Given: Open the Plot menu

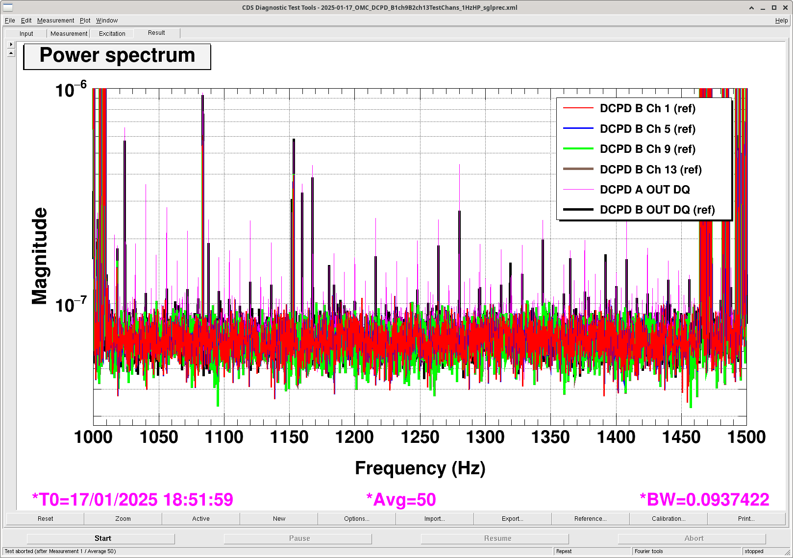Looking at the screenshot, I should [x=85, y=21].
